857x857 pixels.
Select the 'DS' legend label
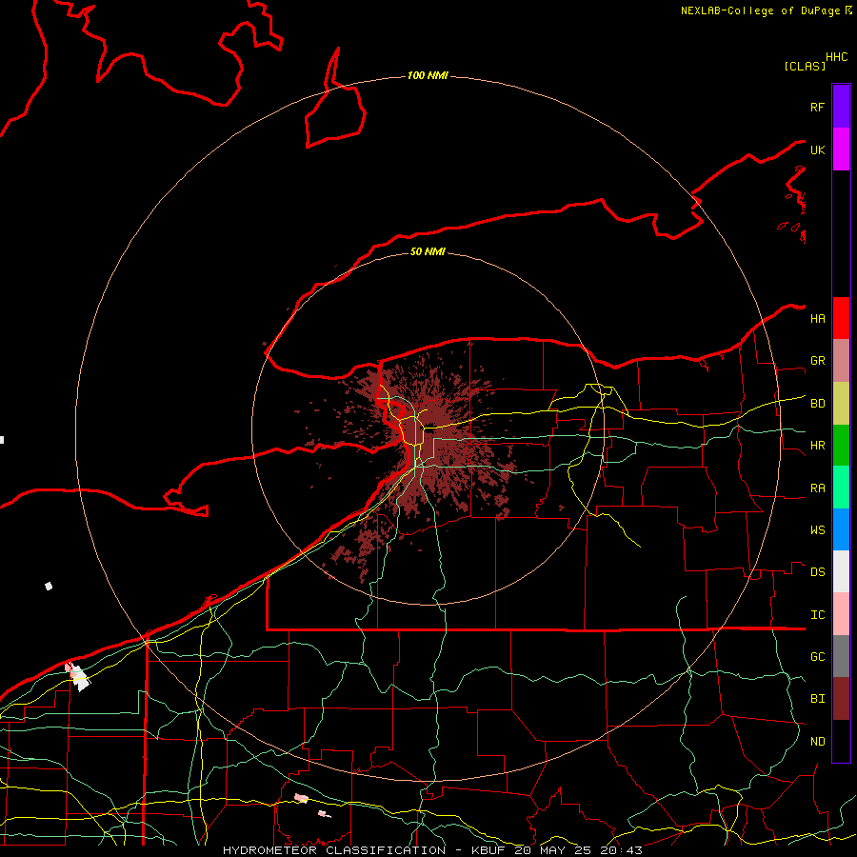coord(817,572)
